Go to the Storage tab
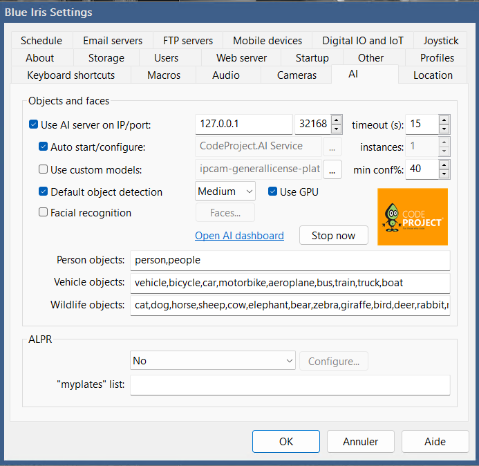479x466 pixels. pyautogui.click(x=106, y=58)
